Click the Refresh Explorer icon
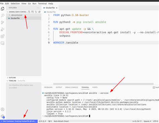This screenshot has width=159, height=123. click(x=36, y=12)
